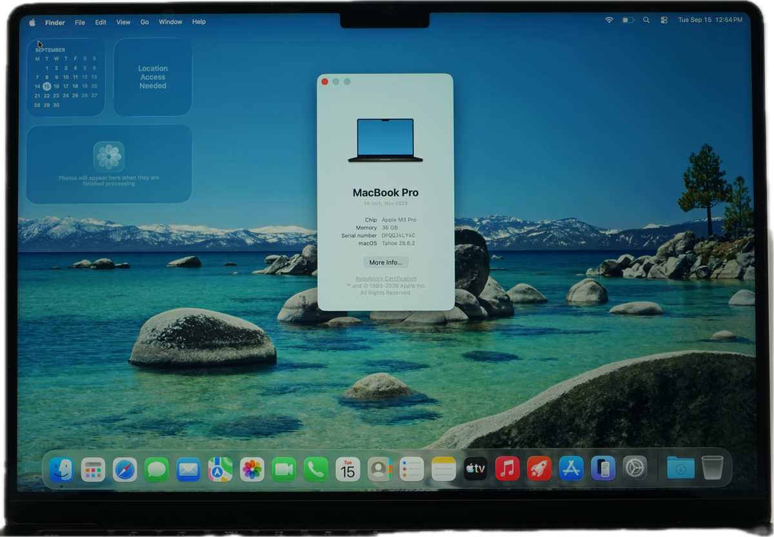Click macOS version Tahoe 26.6.2
The height and width of the screenshot is (537, 774).
(398, 243)
